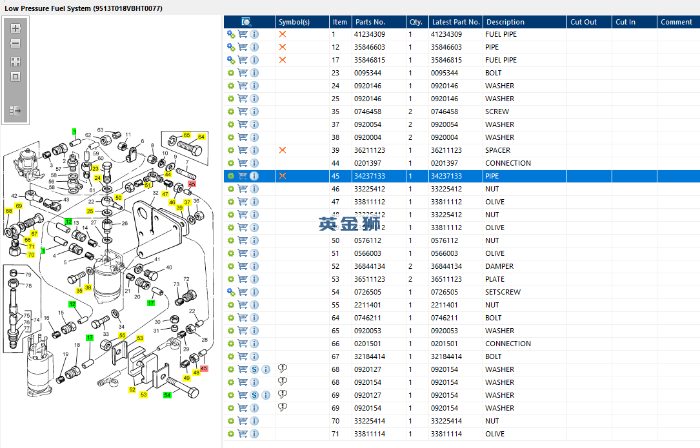Click the S supersession icon on first item 68 row
The image size is (700, 448).
(254, 369)
